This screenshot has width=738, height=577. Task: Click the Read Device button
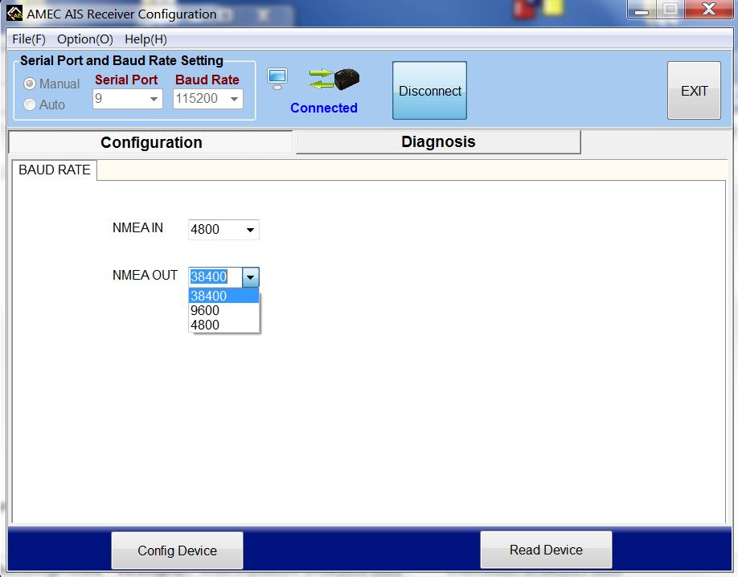point(546,550)
